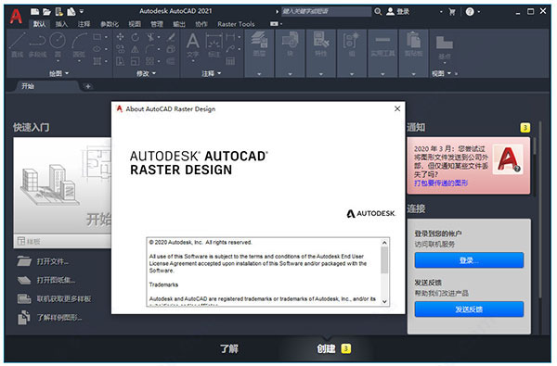
Task: Select the Arc (圆弧) tool
Action: pos(79,44)
